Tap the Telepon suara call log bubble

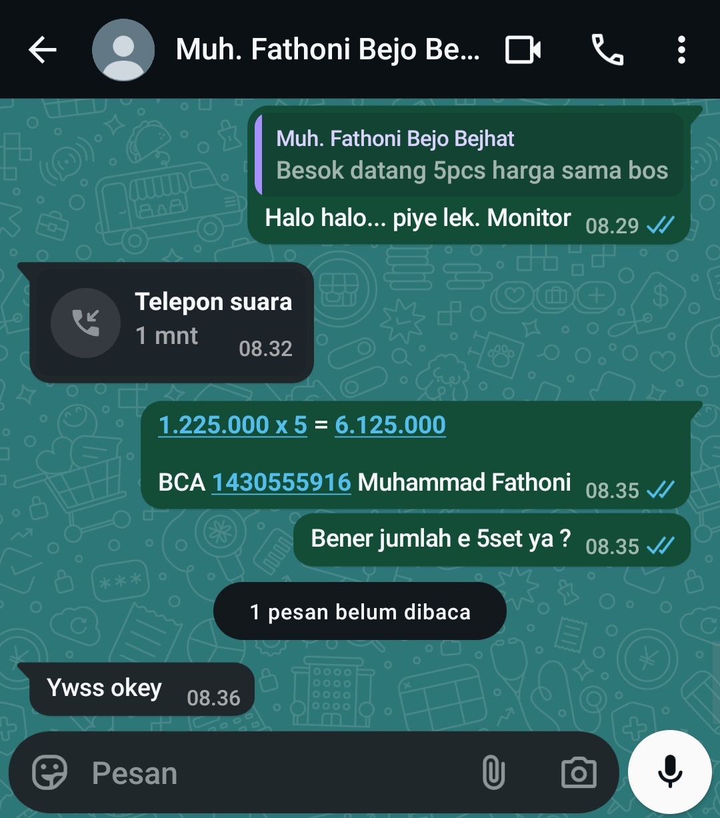pos(171,323)
